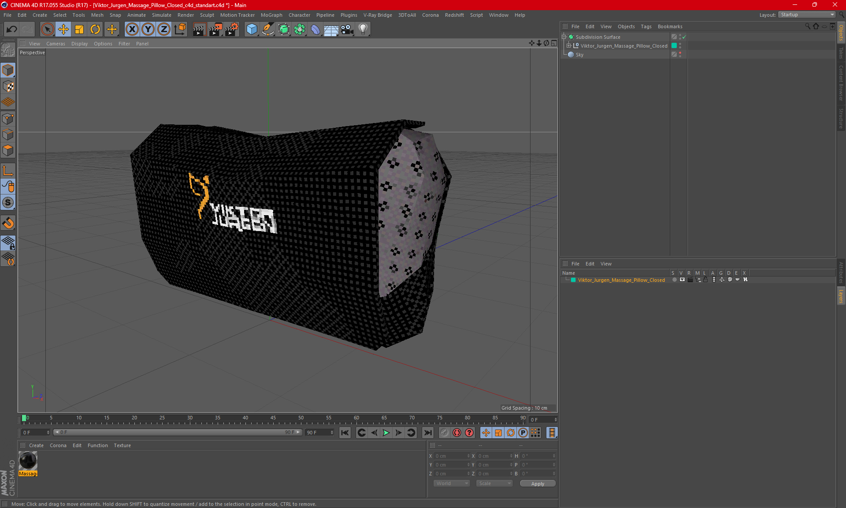Open the Deformer bend icon
846x508 pixels.
coord(315,30)
